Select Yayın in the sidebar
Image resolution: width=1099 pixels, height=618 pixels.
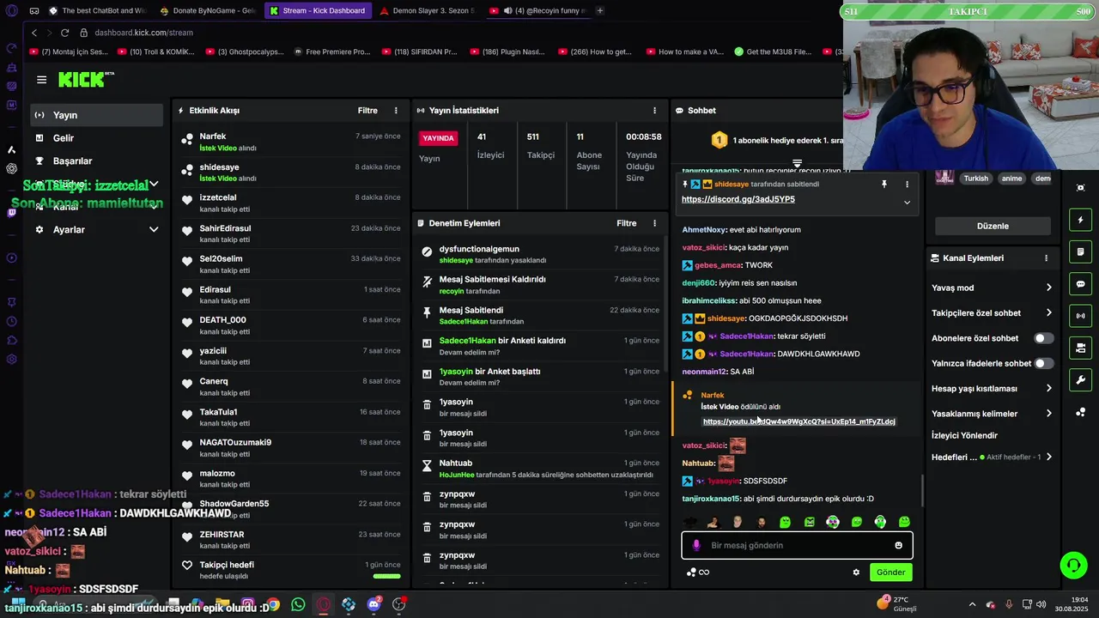coord(96,115)
